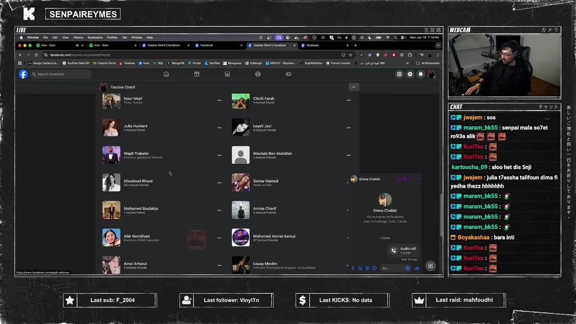The image size is (576, 324).
Task: Open the Facebook menu grid icon
Action: pos(399,74)
